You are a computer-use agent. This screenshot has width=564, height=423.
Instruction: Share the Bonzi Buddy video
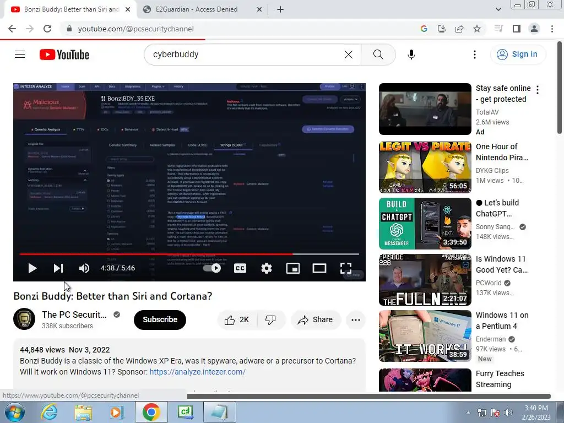[316, 320]
